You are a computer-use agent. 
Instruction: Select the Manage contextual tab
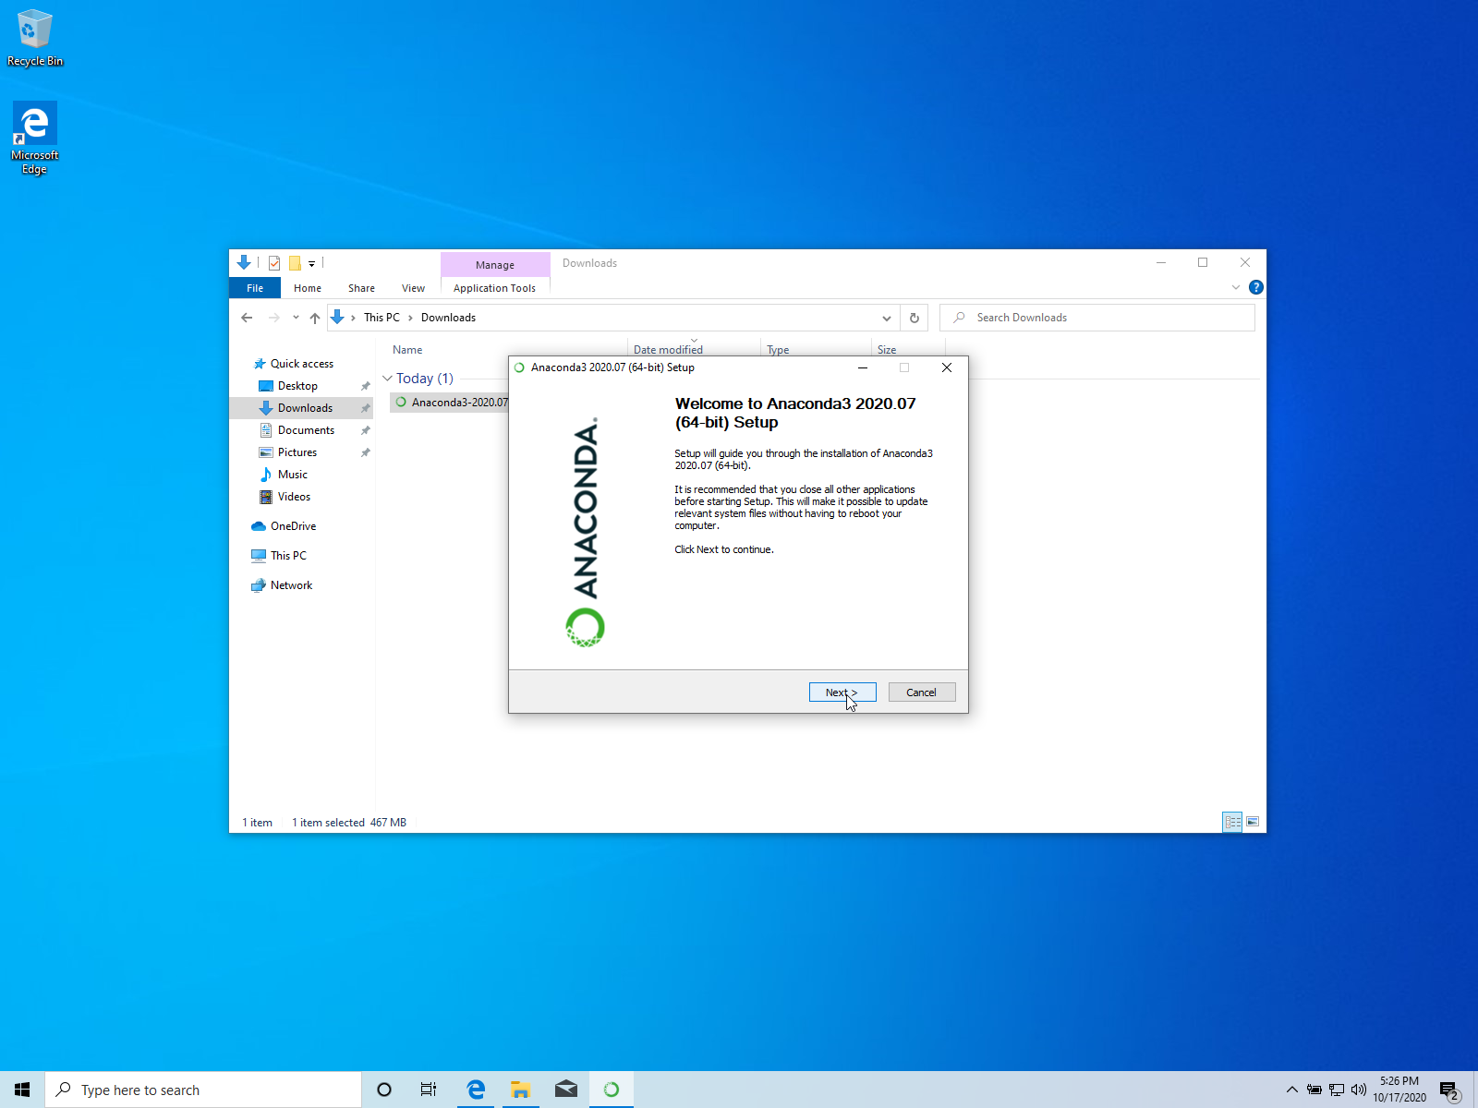495,265
